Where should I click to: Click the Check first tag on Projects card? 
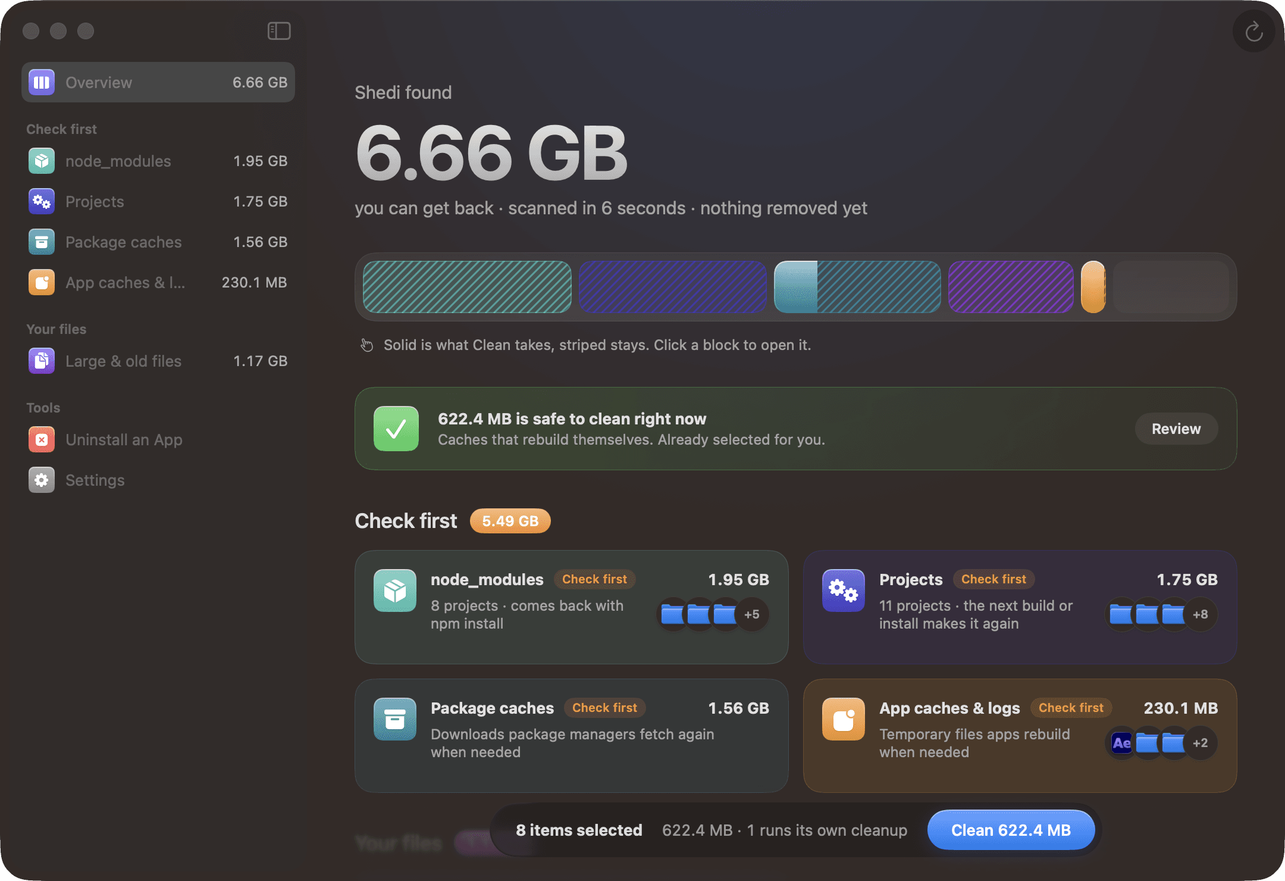pyautogui.click(x=993, y=579)
